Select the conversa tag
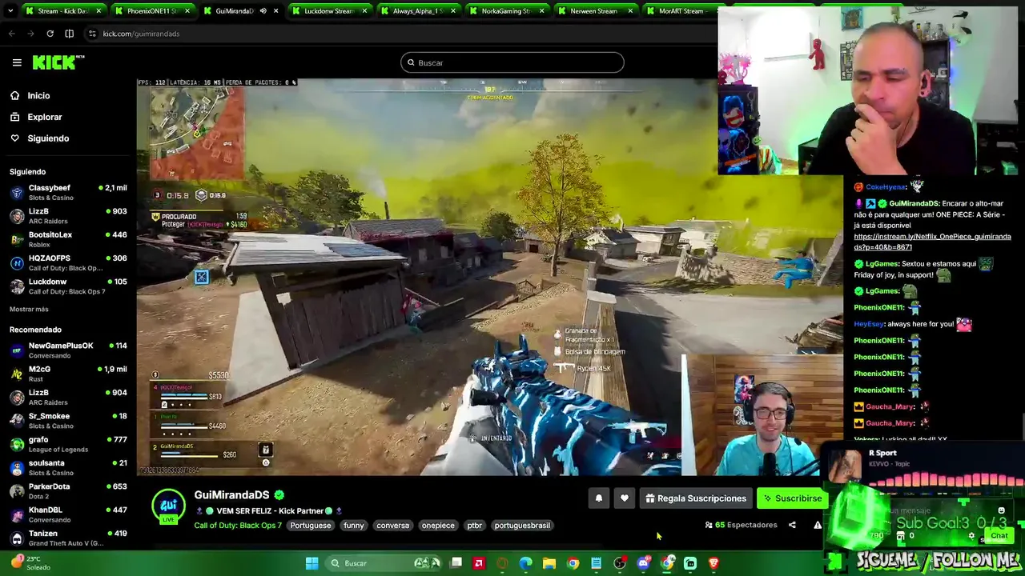This screenshot has width=1025, height=576. 392,526
